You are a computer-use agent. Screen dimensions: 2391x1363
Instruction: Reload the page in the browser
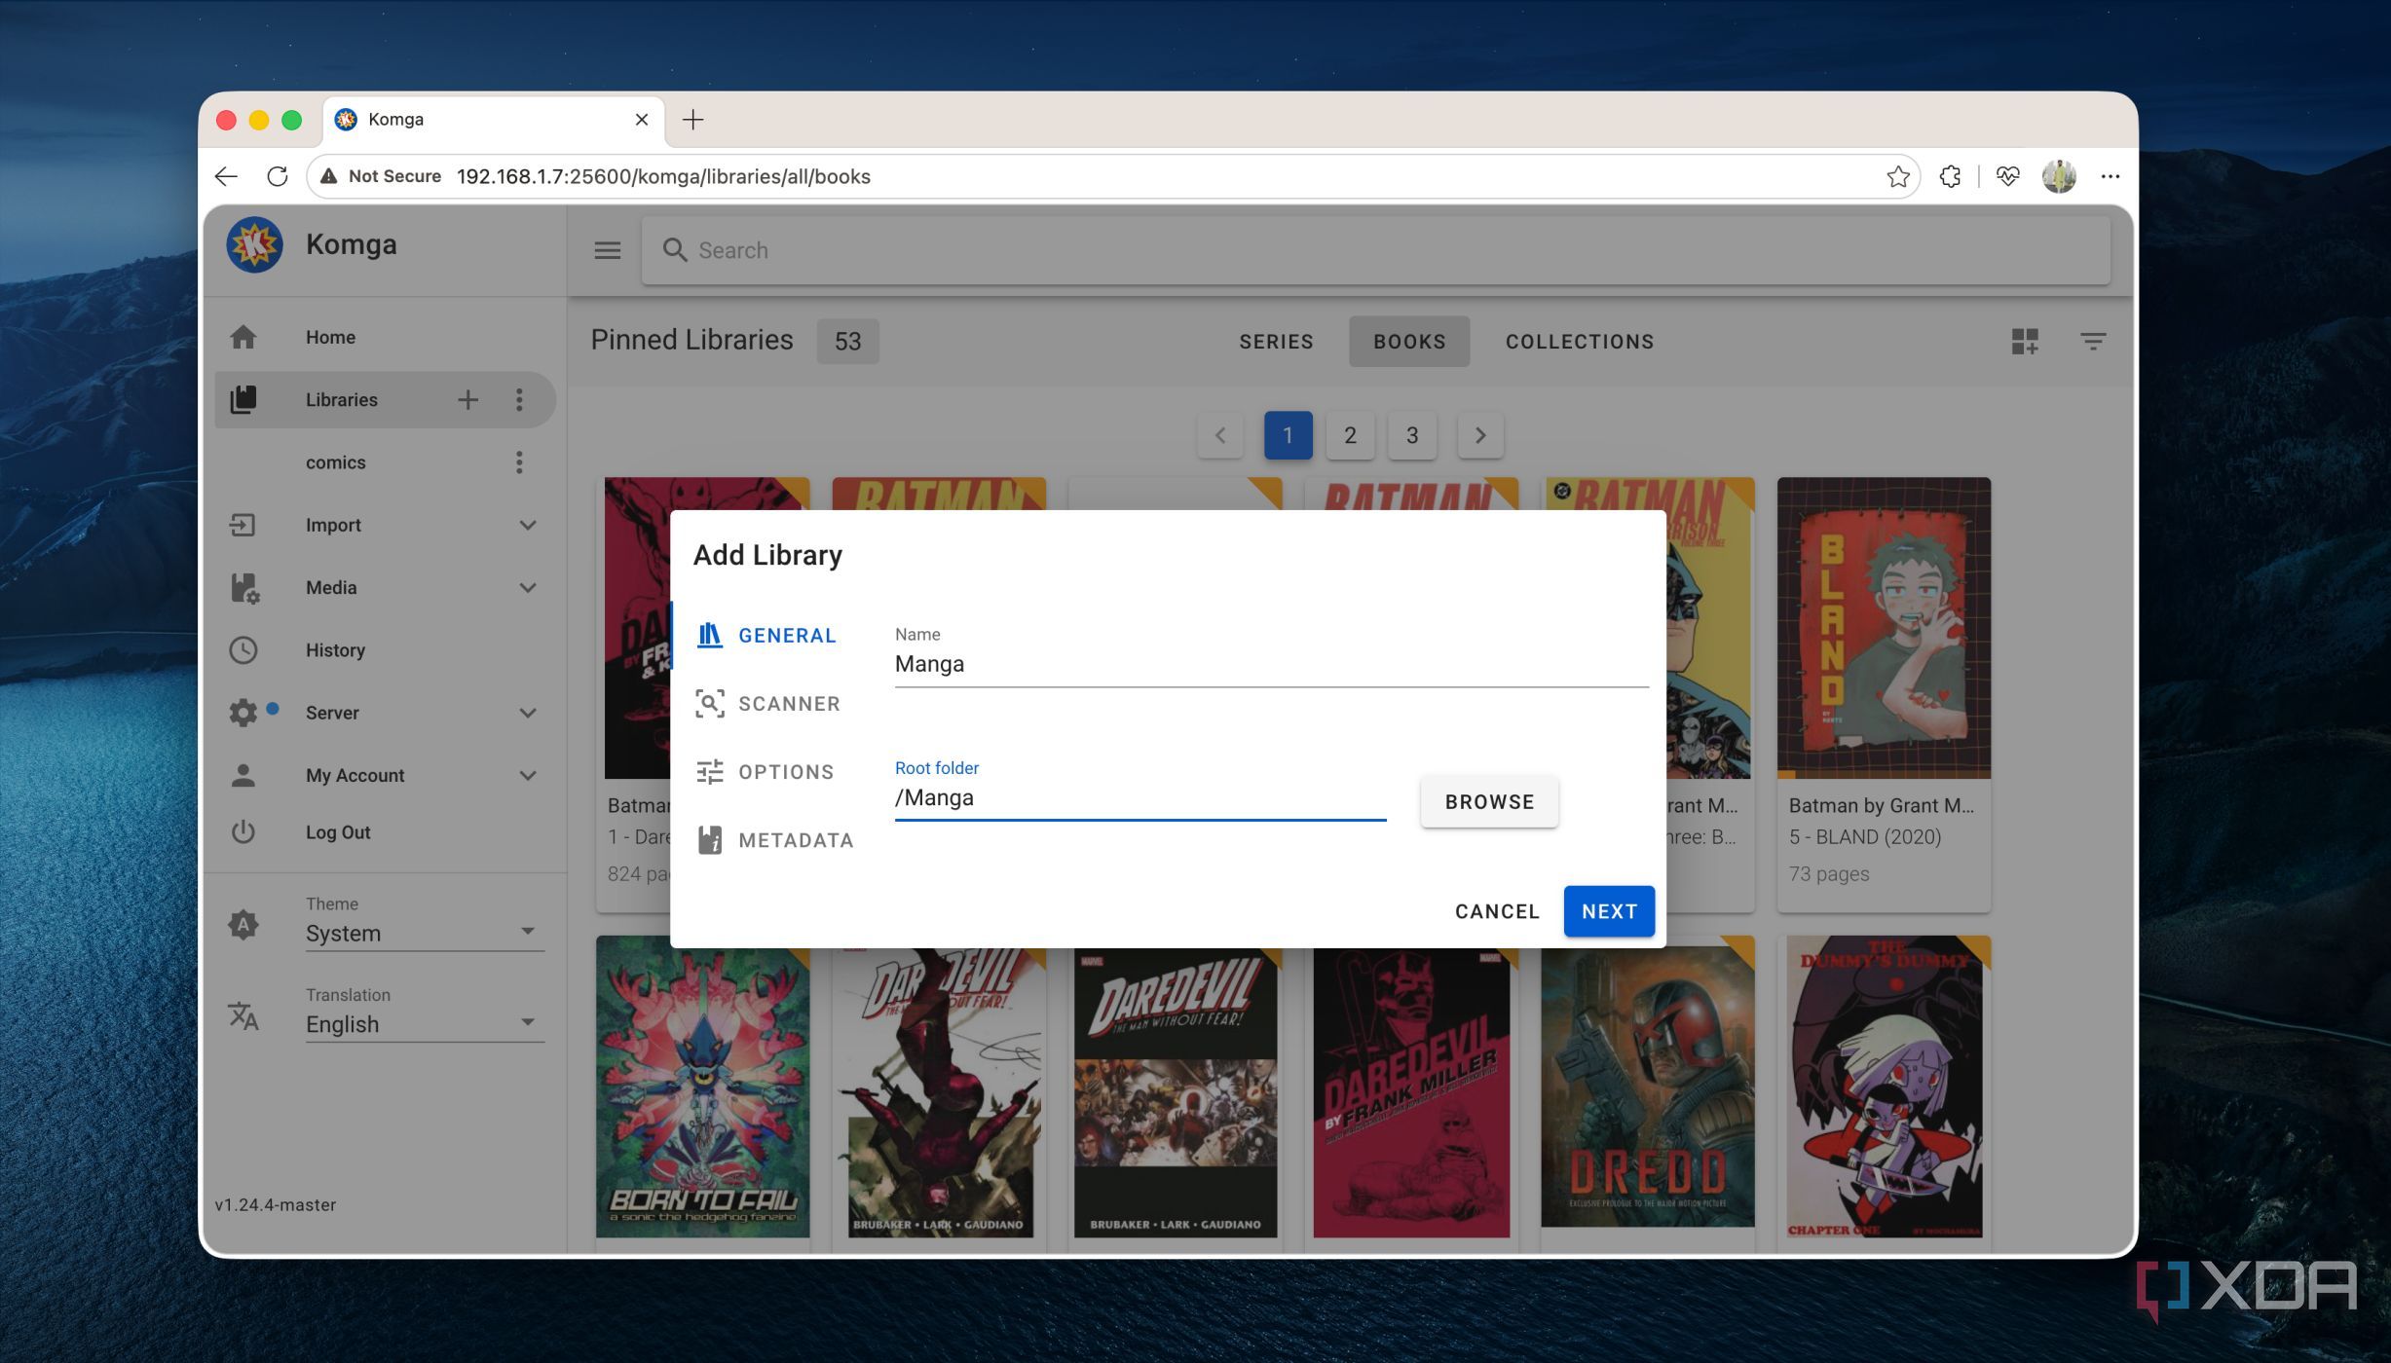tap(278, 176)
